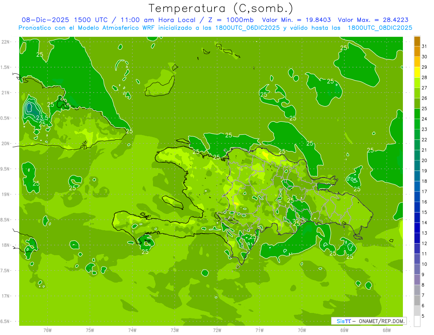Click the '23.5' contour label near Cuba
Viewport: 434px width, 335px height.
[42, 118]
